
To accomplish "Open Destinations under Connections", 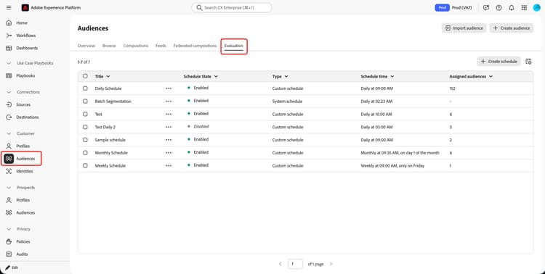I will click(28, 117).
